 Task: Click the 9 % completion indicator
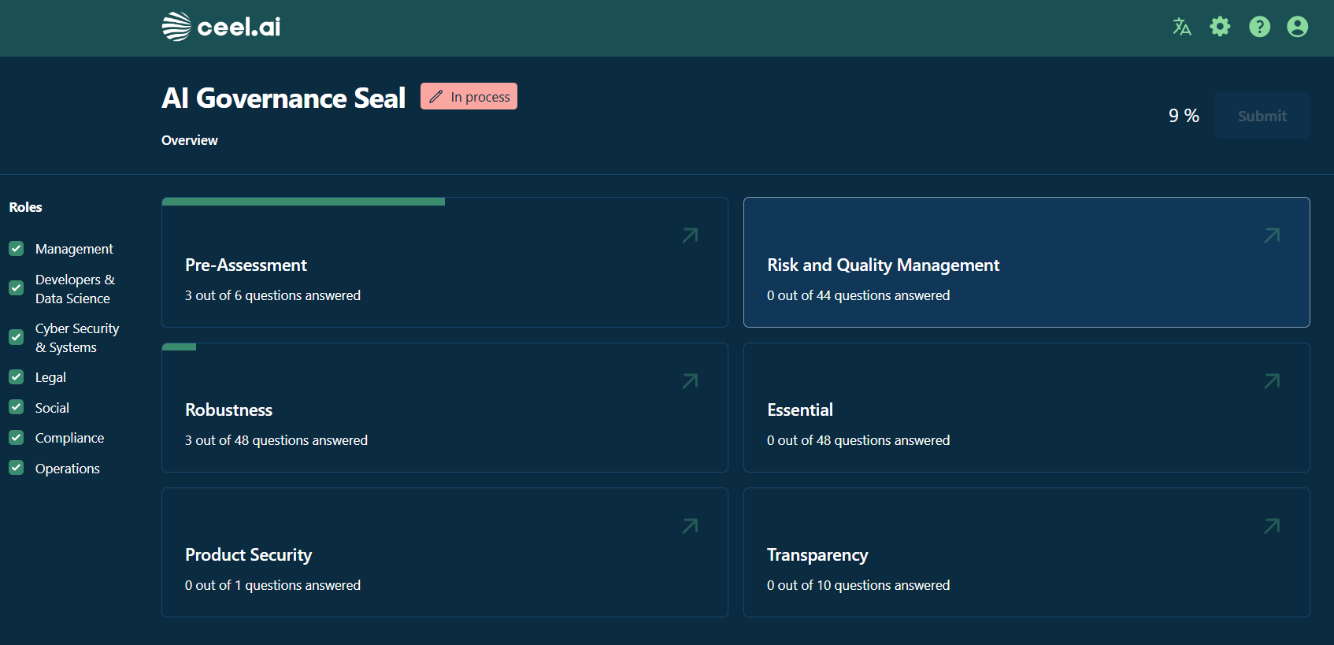[x=1183, y=116]
